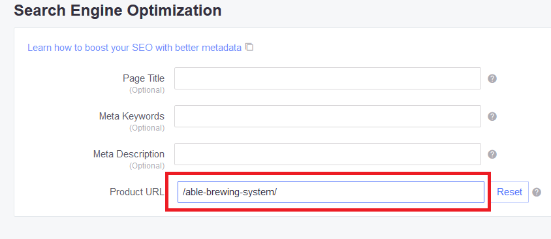This screenshot has width=551, height=239.
Task: Click the question mark next to Reset
Action: coord(537,192)
